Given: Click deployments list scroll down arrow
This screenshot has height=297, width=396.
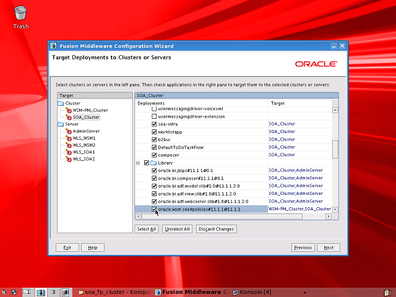Looking at the screenshot, I should tap(335, 209).
